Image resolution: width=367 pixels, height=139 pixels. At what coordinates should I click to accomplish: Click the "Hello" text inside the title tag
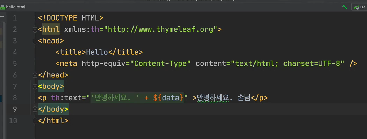pos(97,52)
